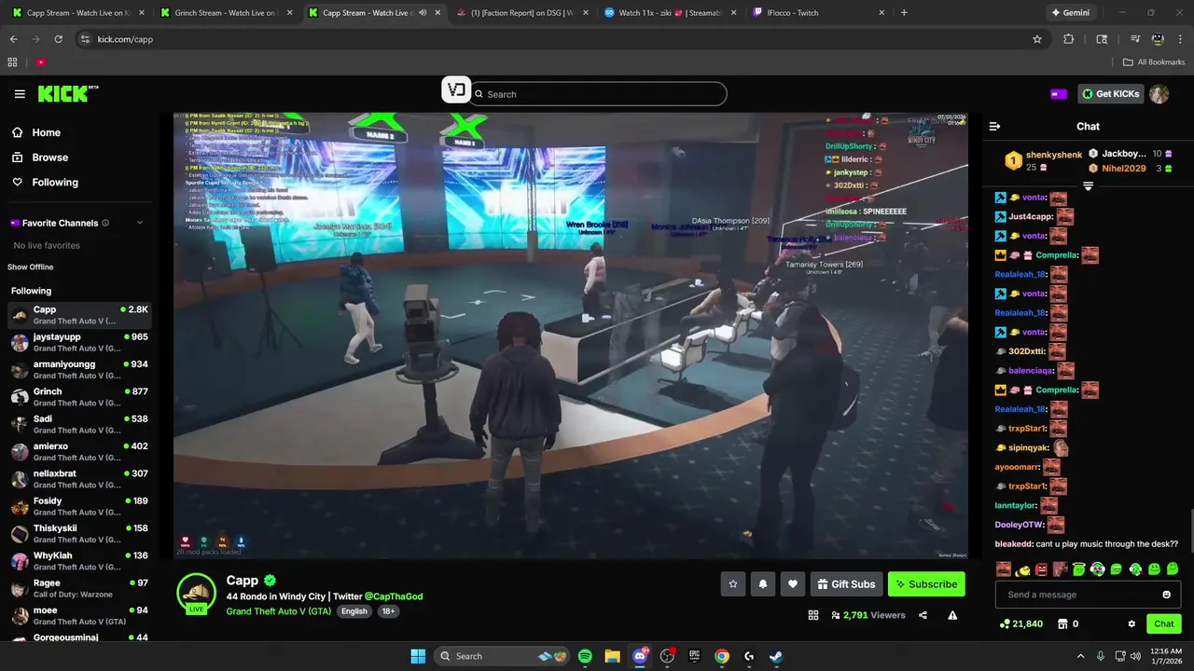1194x671 pixels.
Task: Expand the chat leaderboard arrow
Action: [1088, 186]
